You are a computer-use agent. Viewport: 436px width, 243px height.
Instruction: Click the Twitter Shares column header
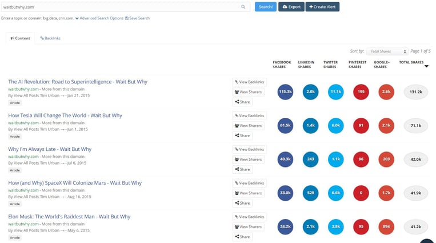tap(330, 65)
